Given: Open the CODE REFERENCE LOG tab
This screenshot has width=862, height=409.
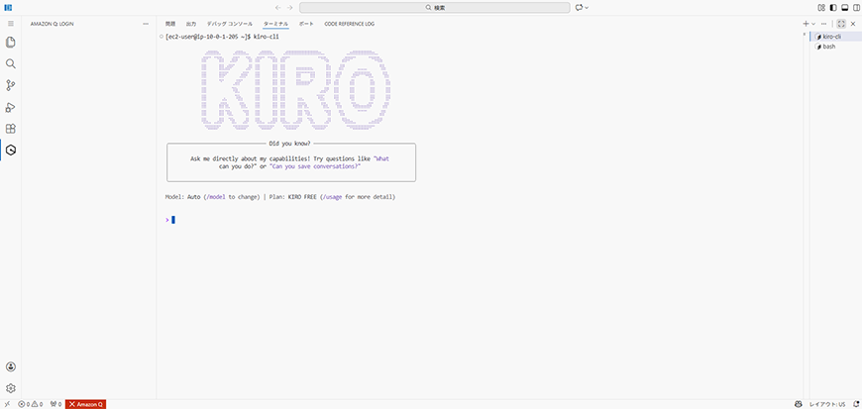Looking at the screenshot, I should [x=349, y=24].
